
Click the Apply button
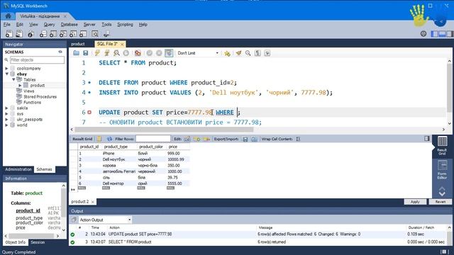[415, 202]
